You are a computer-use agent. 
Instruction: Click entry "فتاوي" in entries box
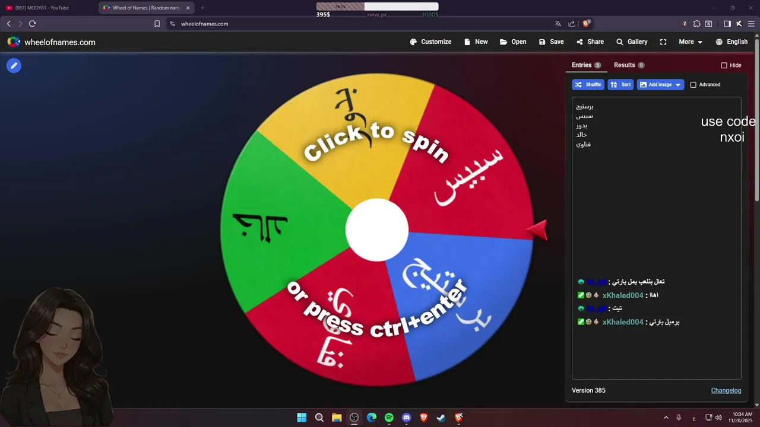583,145
